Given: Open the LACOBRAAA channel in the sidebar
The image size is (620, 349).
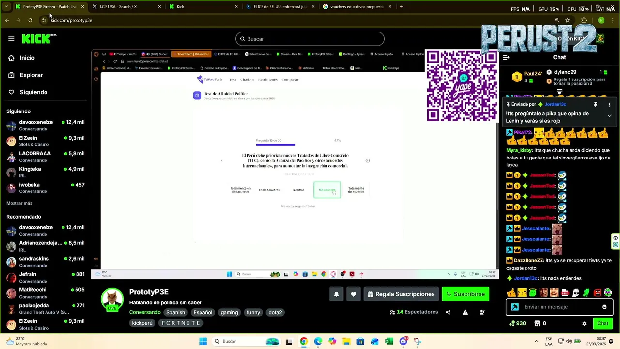Looking at the screenshot, I should (46, 157).
